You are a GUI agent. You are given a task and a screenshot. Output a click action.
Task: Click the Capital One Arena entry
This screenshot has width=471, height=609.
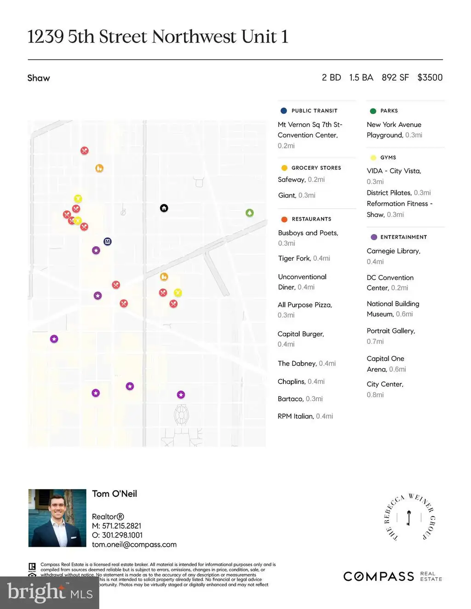pyautogui.click(x=386, y=364)
